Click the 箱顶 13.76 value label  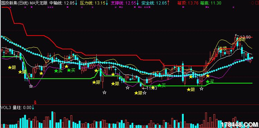coord(188,3)
